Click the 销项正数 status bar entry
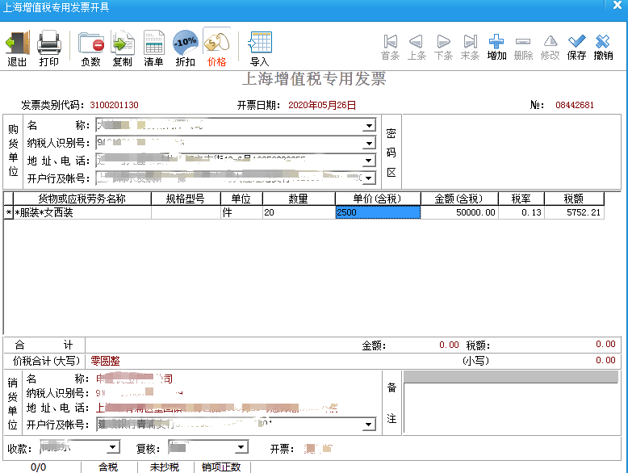The height and width of the screenshot is (473, 628). point(221,467)
